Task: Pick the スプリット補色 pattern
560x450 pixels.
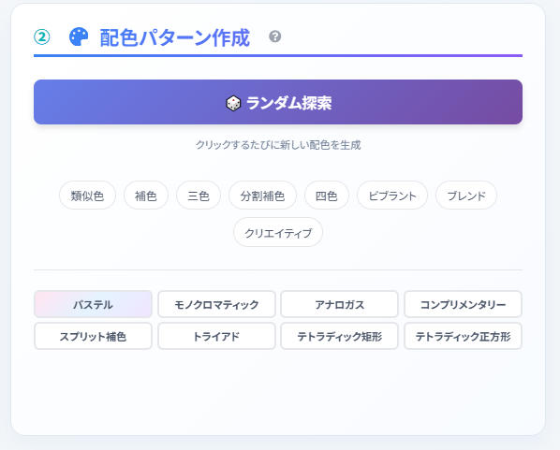Action: click(93, 336)
